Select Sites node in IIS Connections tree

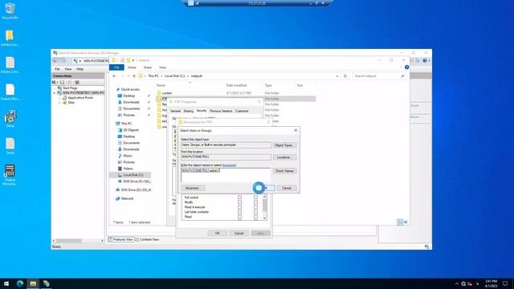coord(71,103)
